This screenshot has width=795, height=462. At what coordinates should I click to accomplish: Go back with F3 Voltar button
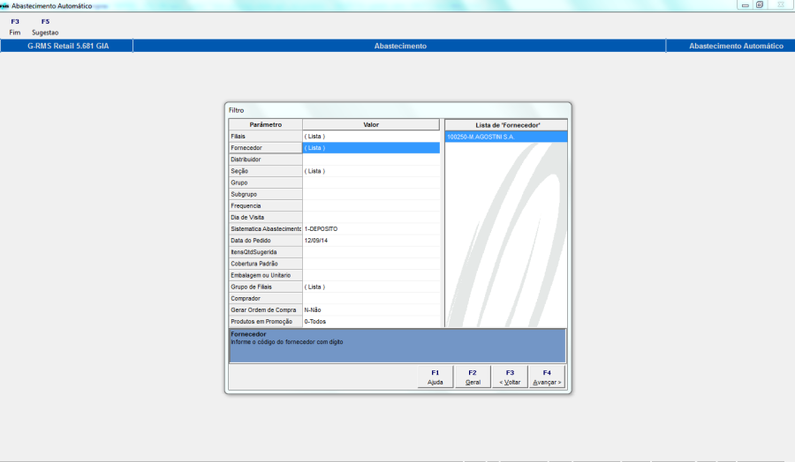510,377
